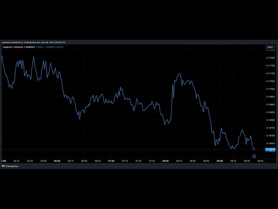Click the 0.16800 price level on scale
Viewport: 278px width, 209px height.
tap(270, 120)
